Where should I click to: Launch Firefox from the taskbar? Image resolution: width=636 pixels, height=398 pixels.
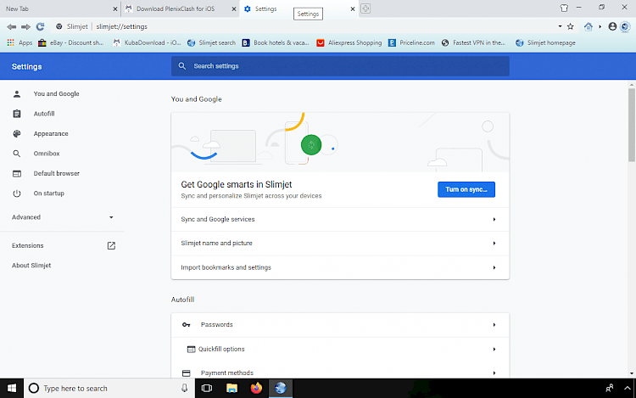tap(256, 389)
